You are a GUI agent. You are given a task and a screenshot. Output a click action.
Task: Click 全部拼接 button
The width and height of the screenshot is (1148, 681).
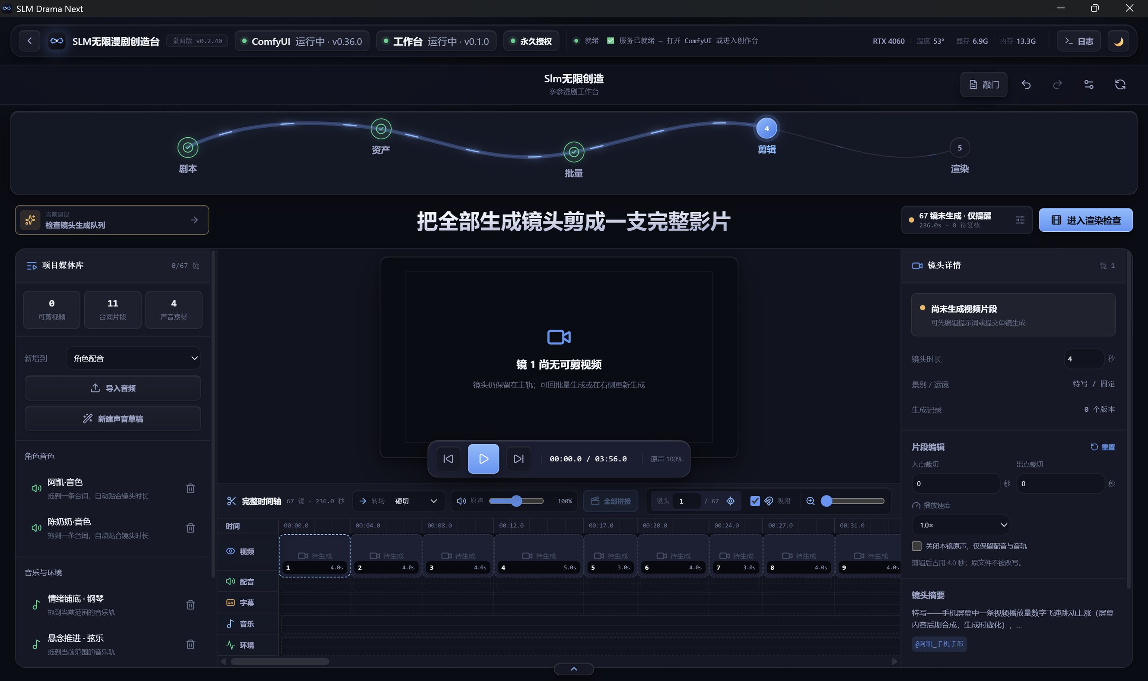click(x=611, y=501)
